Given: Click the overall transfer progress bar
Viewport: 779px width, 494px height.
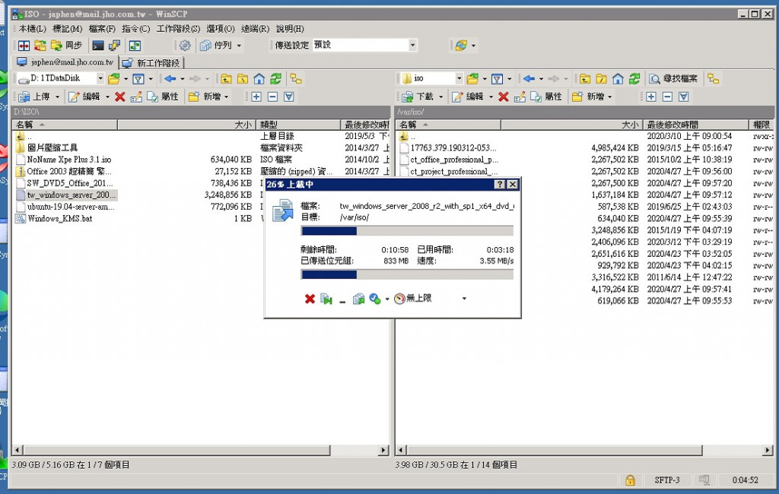Looking at the screenshot, I should tap(407, 274).
